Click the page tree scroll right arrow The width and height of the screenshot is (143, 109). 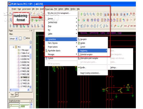point(28,90)
